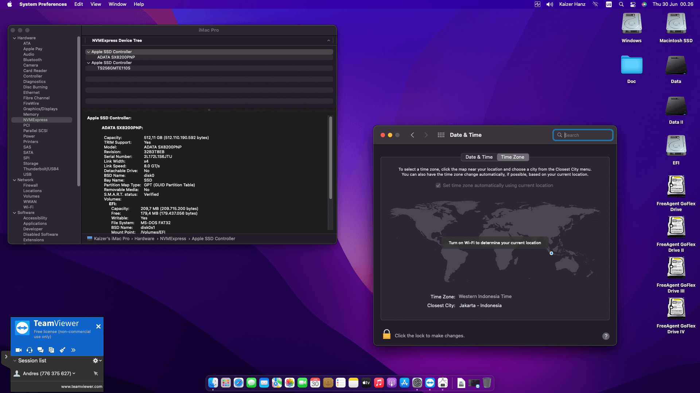The image size is (700, 393).
Task: Open the www.teamviewer.com link
Action: (82, 386)
